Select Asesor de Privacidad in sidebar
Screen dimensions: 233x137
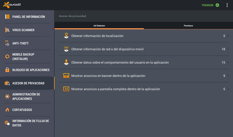[27, 83]
